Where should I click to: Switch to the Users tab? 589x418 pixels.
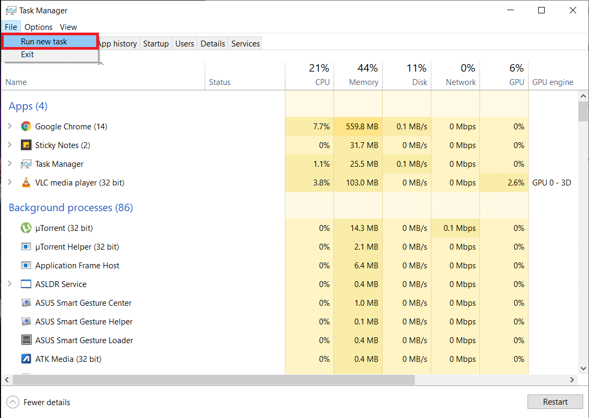point(185,44)
